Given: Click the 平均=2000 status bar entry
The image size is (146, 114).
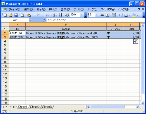Looking at the screenshot, I should (77, 111).
